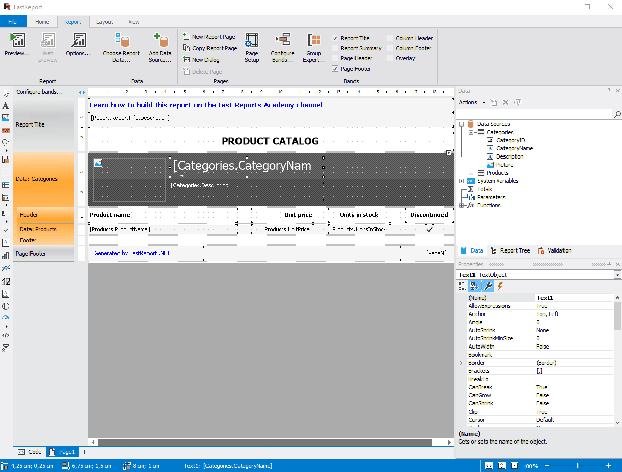
Task: Open the Text1 object selector dropdown
Action: (x=617, y=275)
